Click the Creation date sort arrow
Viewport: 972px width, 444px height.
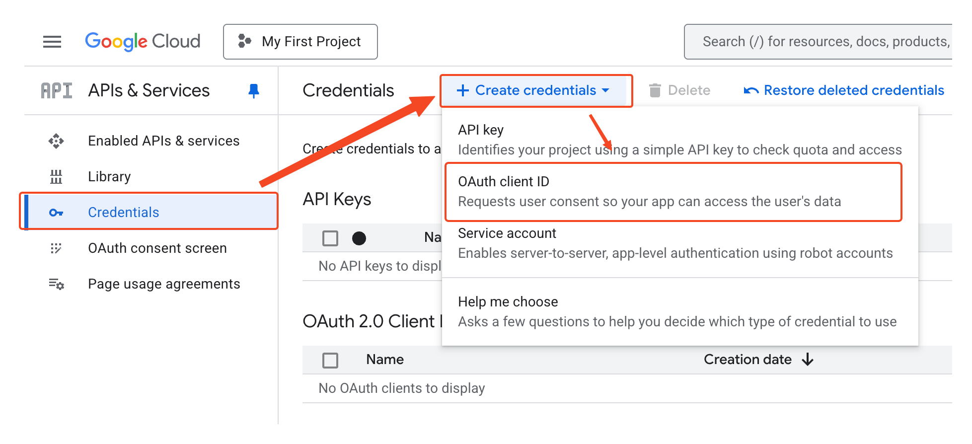tap(809, 359)
